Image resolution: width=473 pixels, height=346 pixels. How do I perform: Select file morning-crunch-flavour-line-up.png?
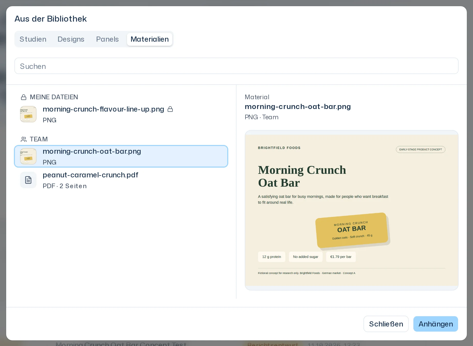[121, 114]
